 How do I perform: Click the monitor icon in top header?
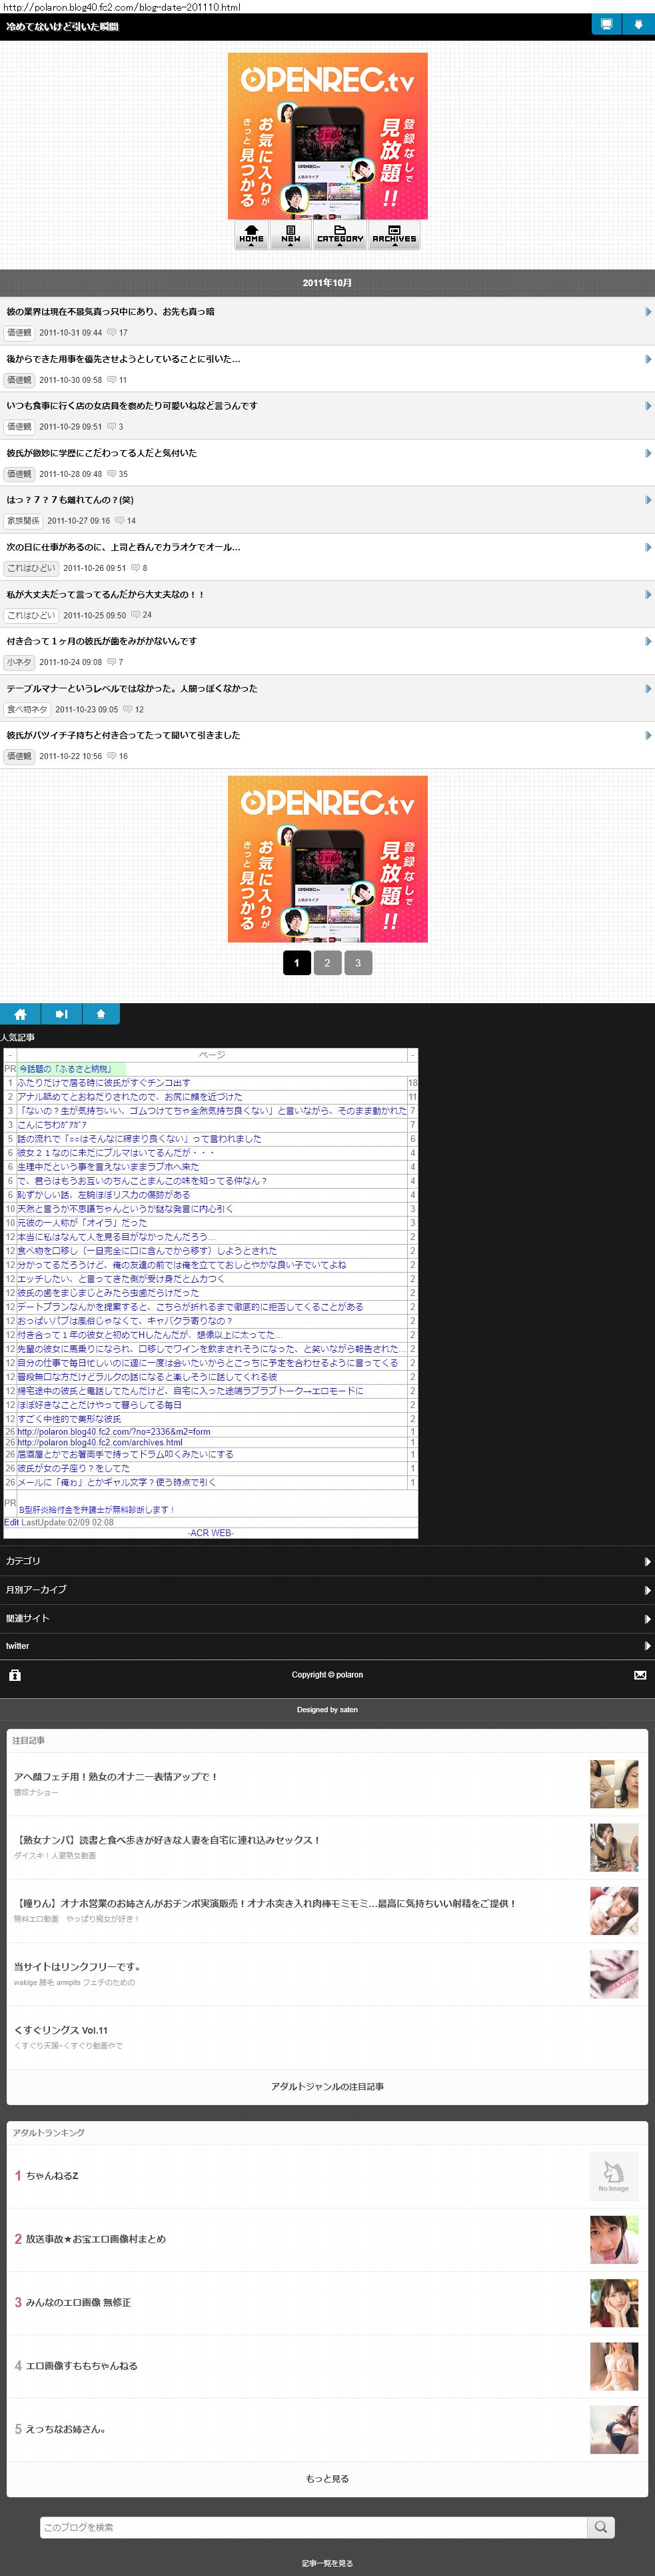[x=606, y=25]
